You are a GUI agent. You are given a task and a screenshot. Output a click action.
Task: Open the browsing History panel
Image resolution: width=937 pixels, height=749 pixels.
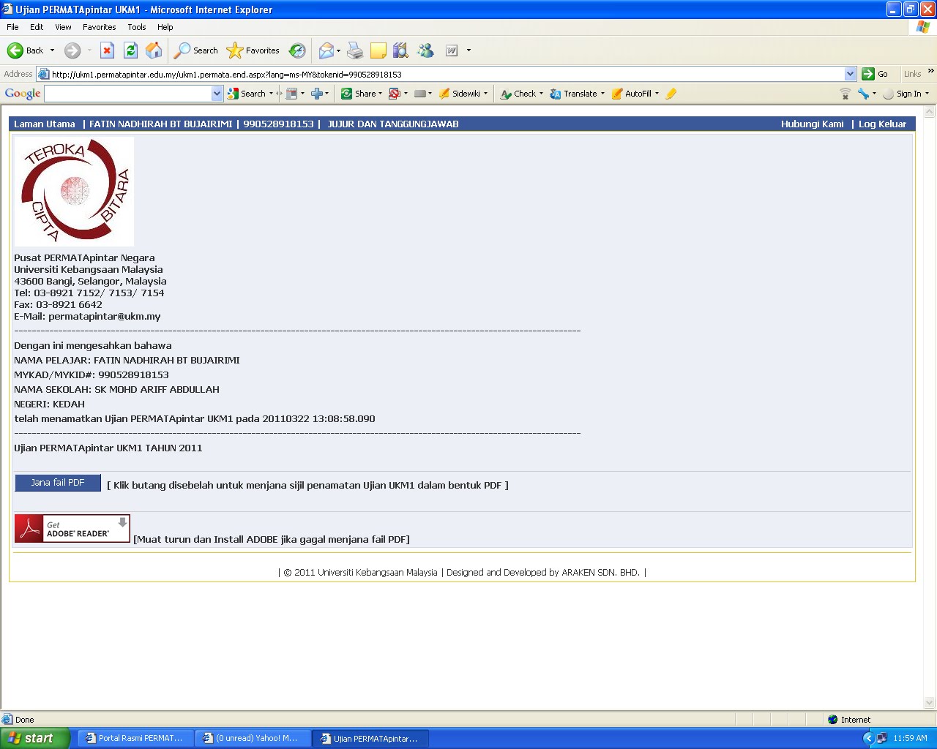pos(297,50)
